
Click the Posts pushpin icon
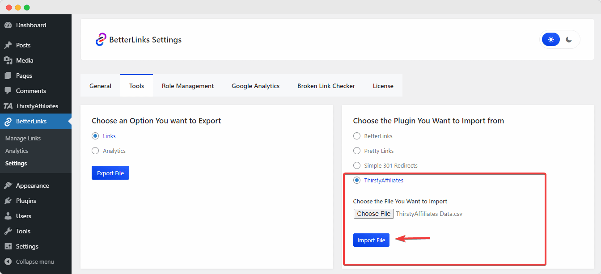[8, 45]
